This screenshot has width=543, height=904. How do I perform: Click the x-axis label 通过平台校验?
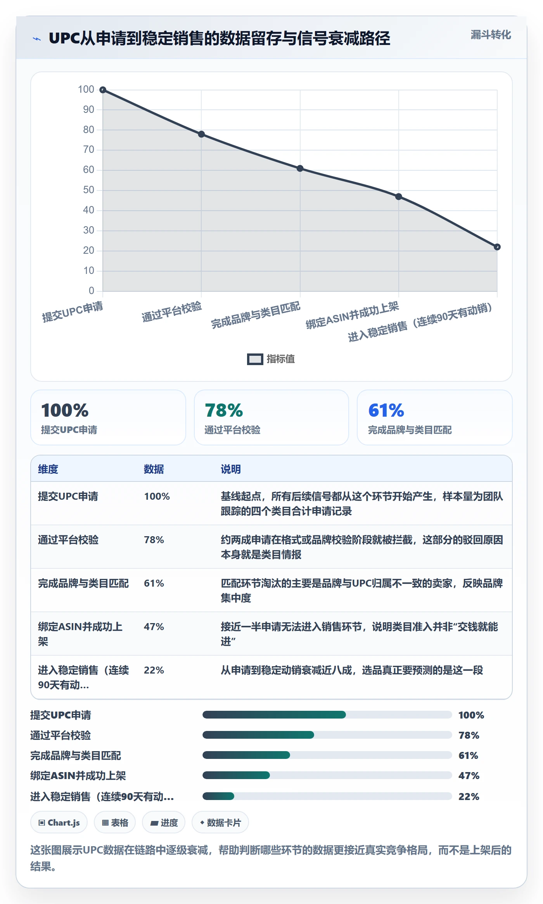point(172,312)
